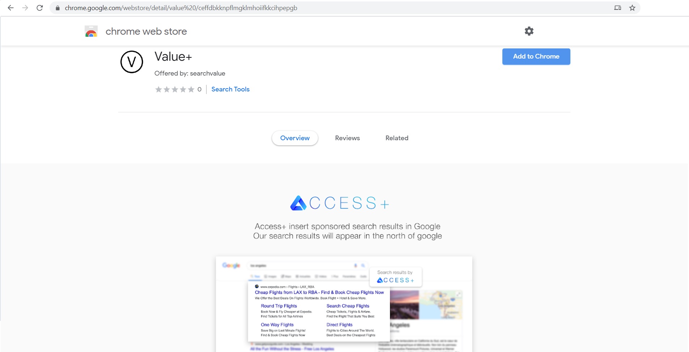The height and width of the screenshot is (352, 689).
Task: Click the Value+ extension V logo
Action: coord(132,62)
